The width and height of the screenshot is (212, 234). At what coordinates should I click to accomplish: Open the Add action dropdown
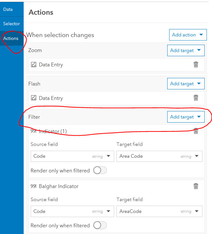click(188, 35)
